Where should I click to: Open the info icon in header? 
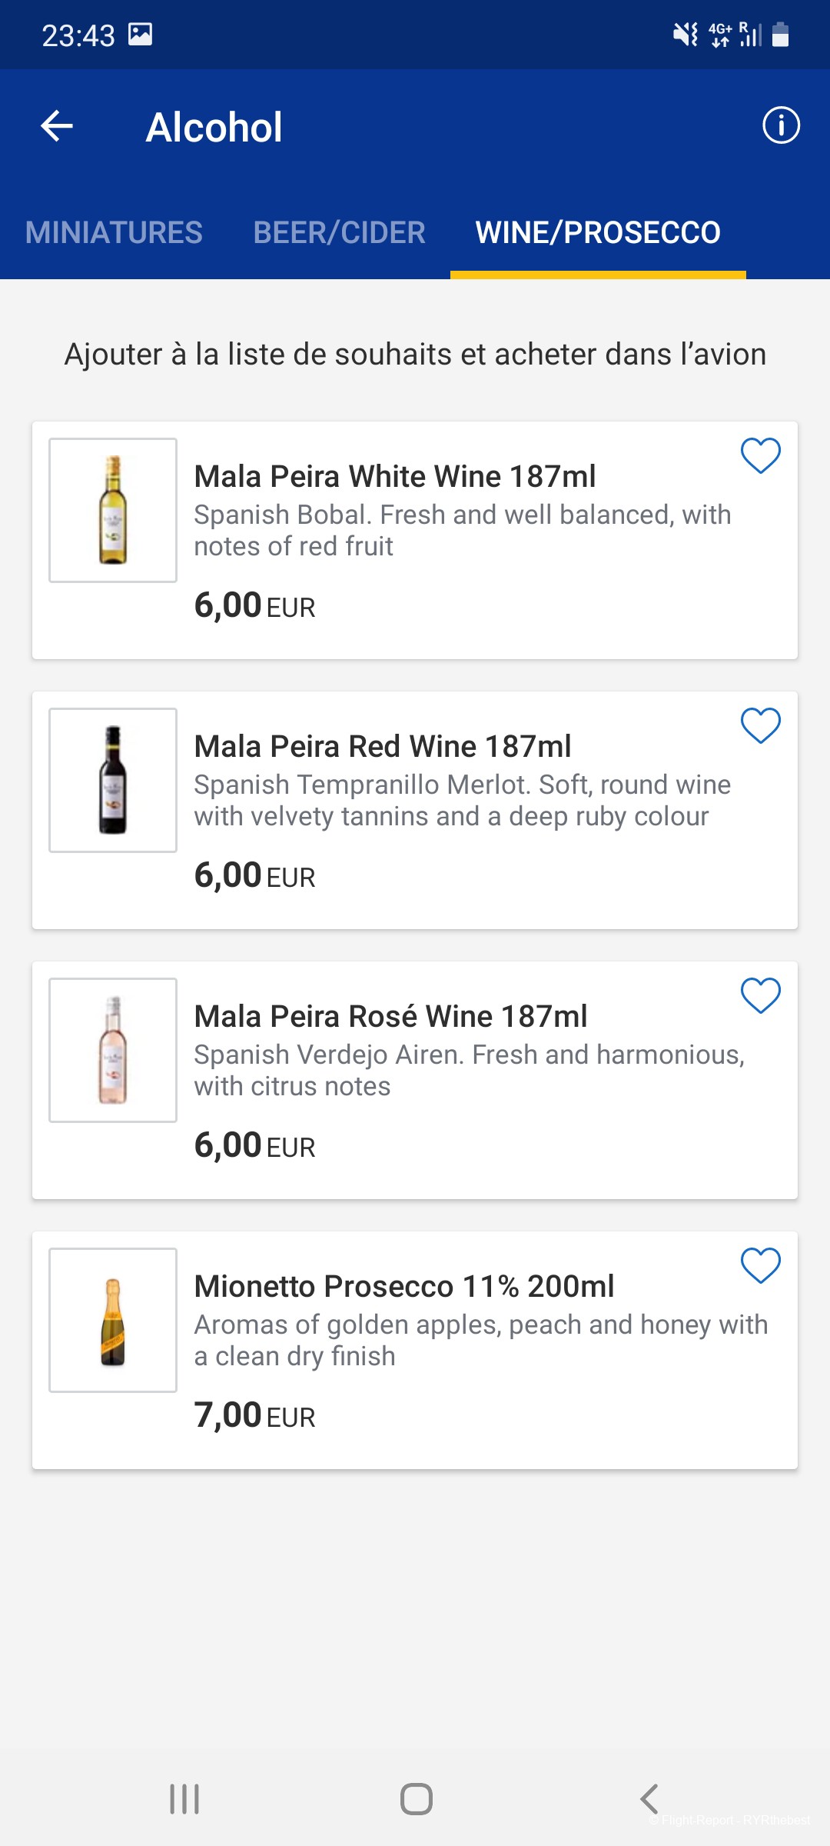pyautogui.click(x=781, y=125)
